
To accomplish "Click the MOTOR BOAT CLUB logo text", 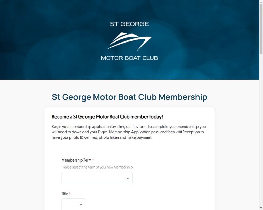I will 129,58.
